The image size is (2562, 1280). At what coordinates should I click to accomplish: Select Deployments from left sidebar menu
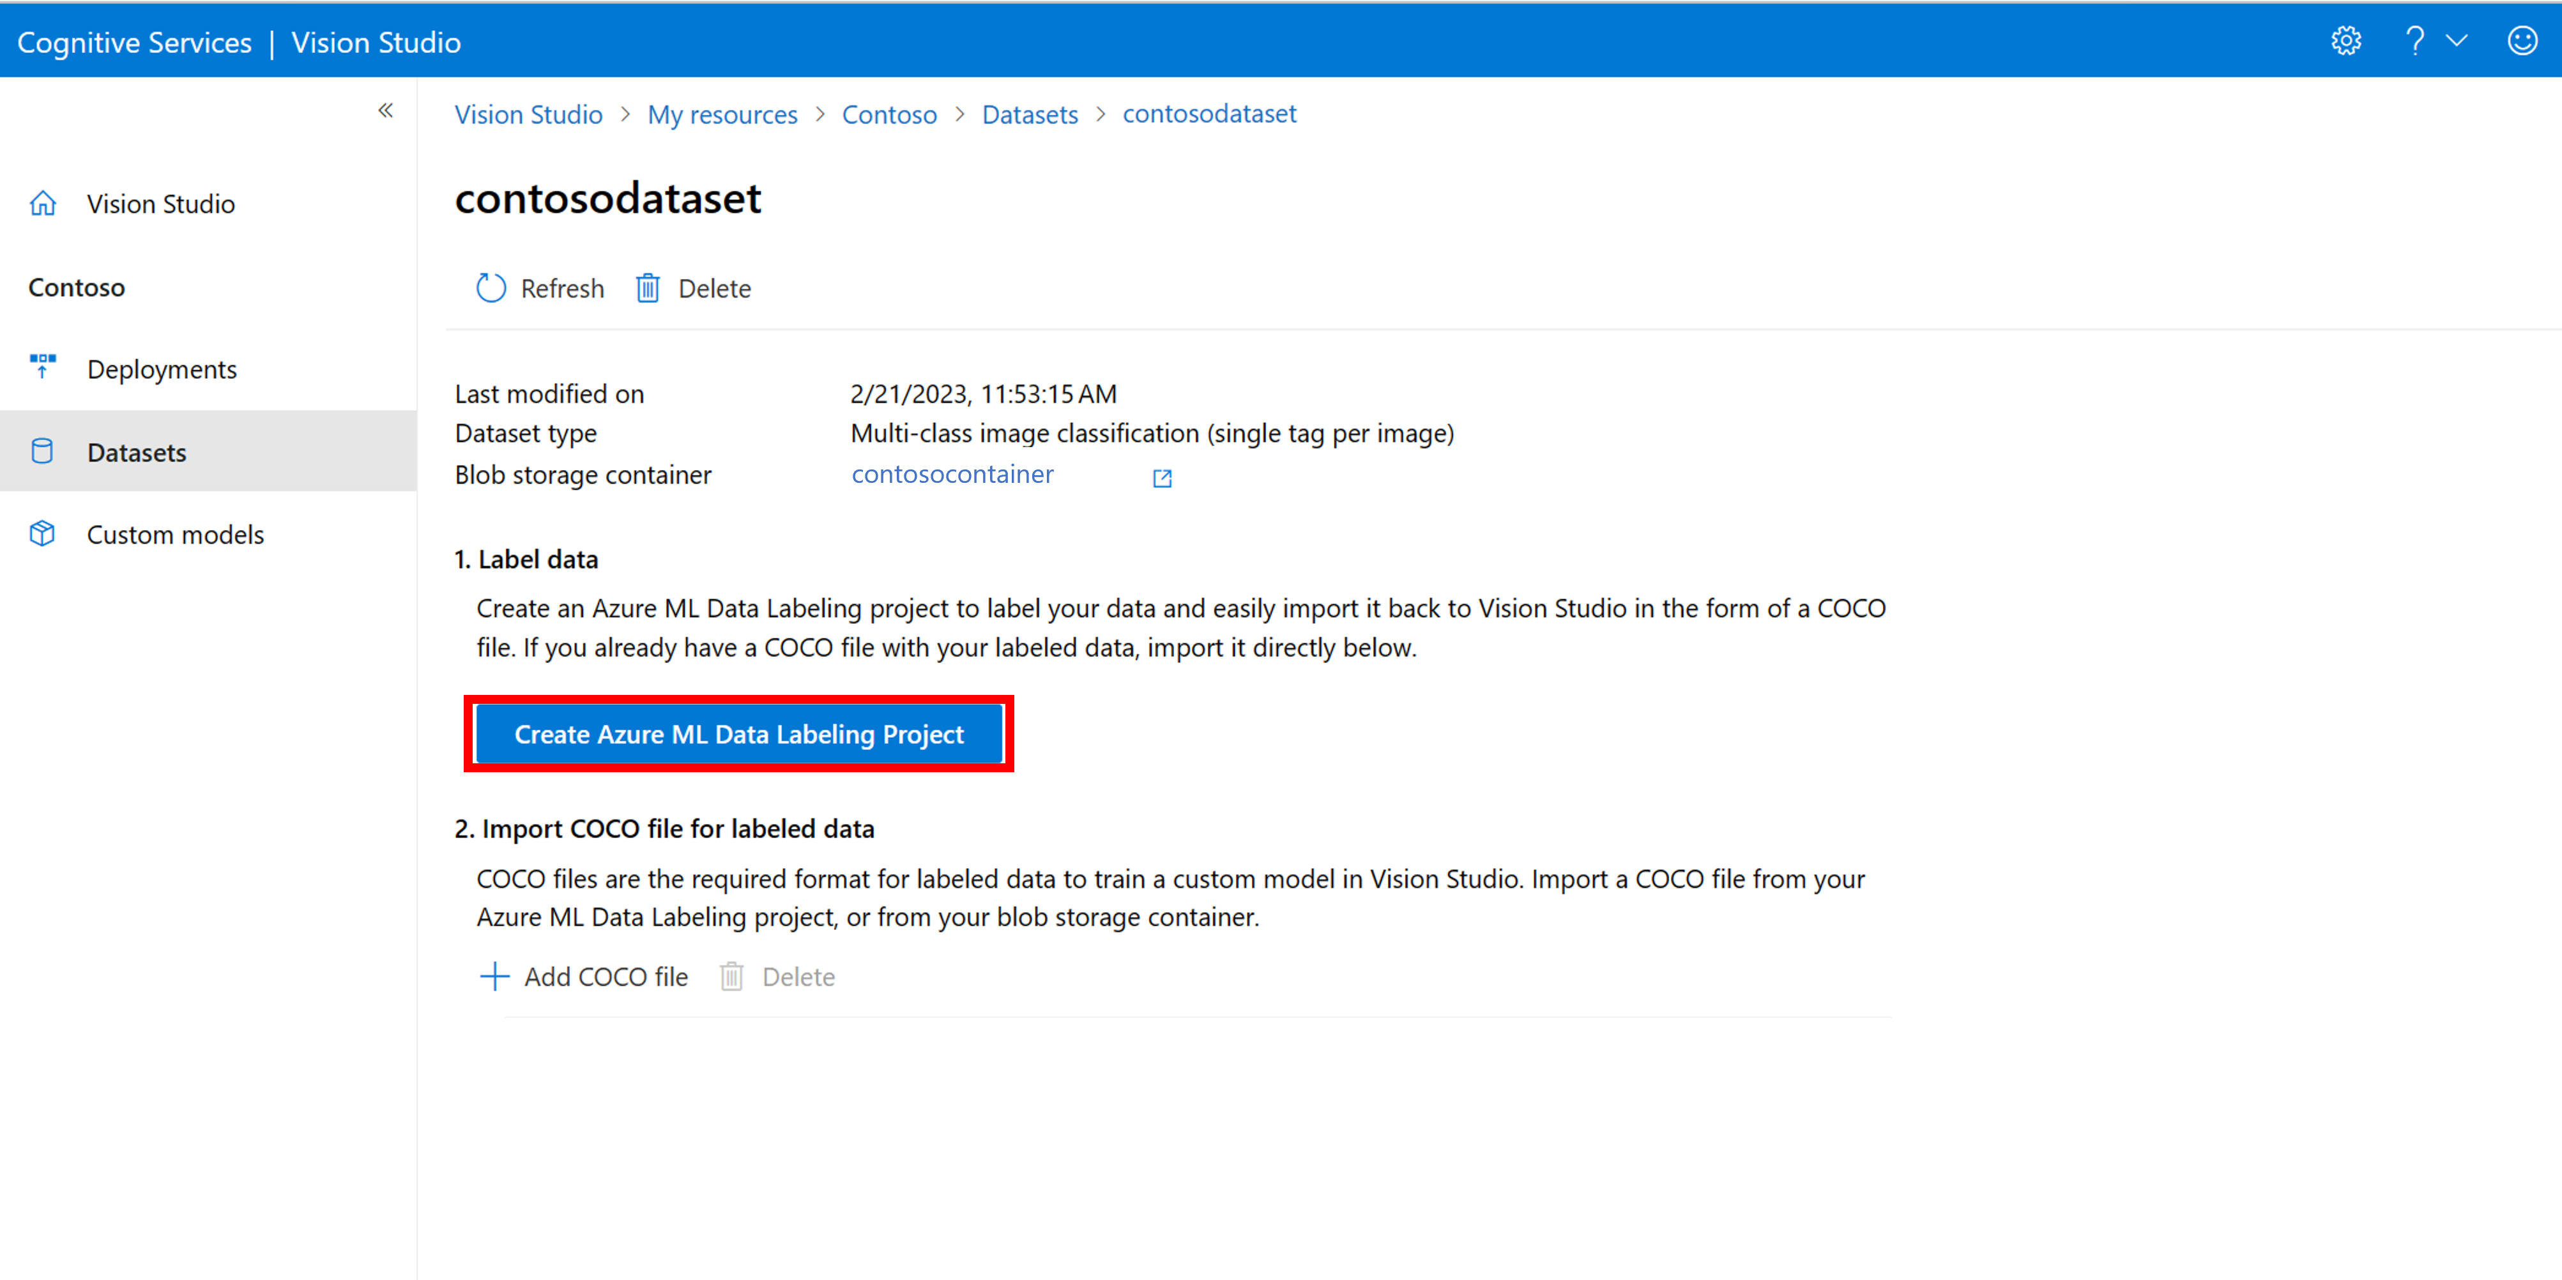click(x=164, y=369)
